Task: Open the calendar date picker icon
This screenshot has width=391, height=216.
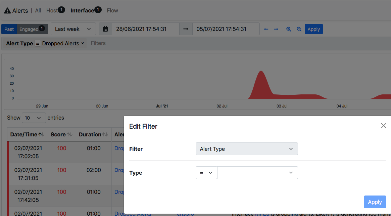Action: coord(105,29)
